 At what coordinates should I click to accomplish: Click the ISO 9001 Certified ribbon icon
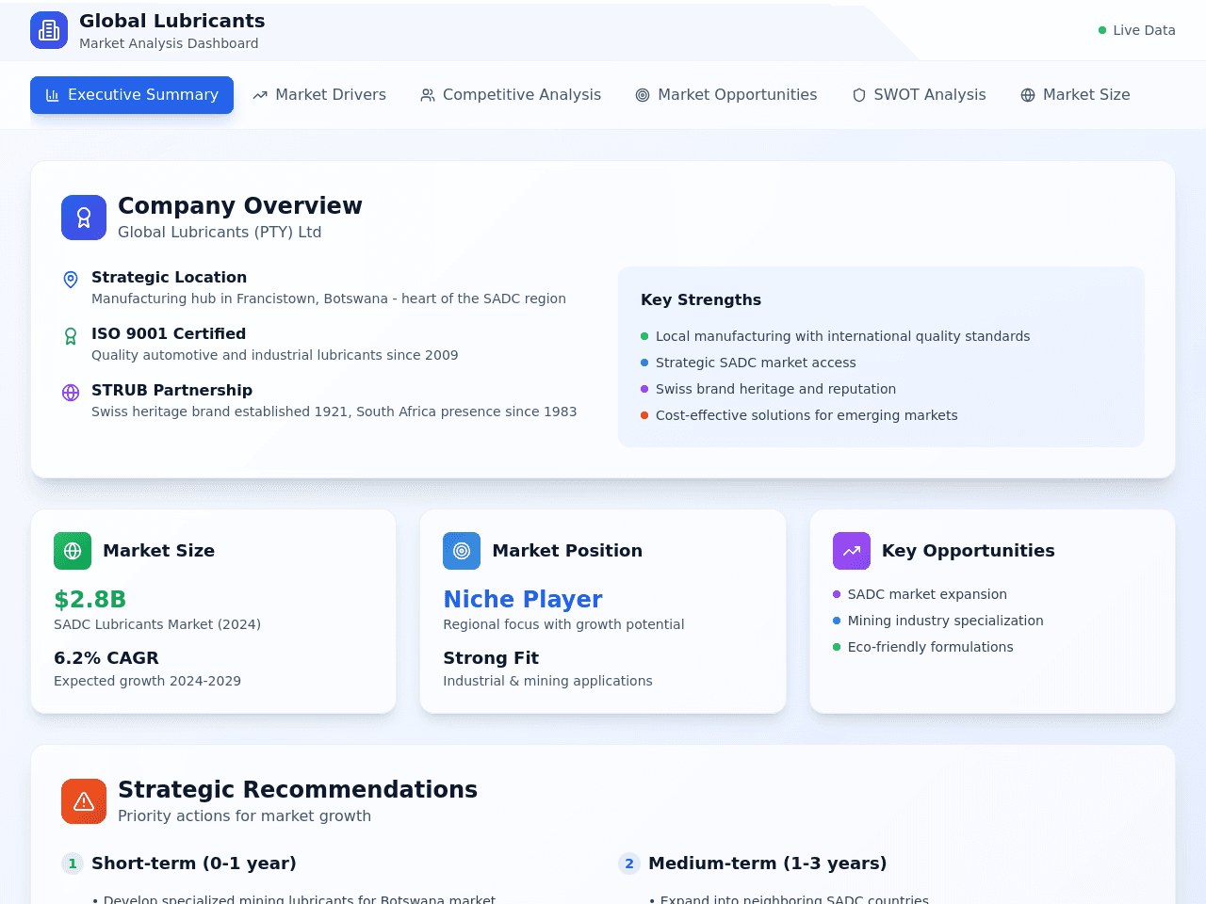coord(71,336)
